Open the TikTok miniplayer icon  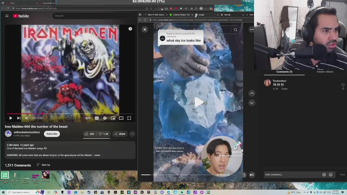pyautogui.click(x=244, y=175)
